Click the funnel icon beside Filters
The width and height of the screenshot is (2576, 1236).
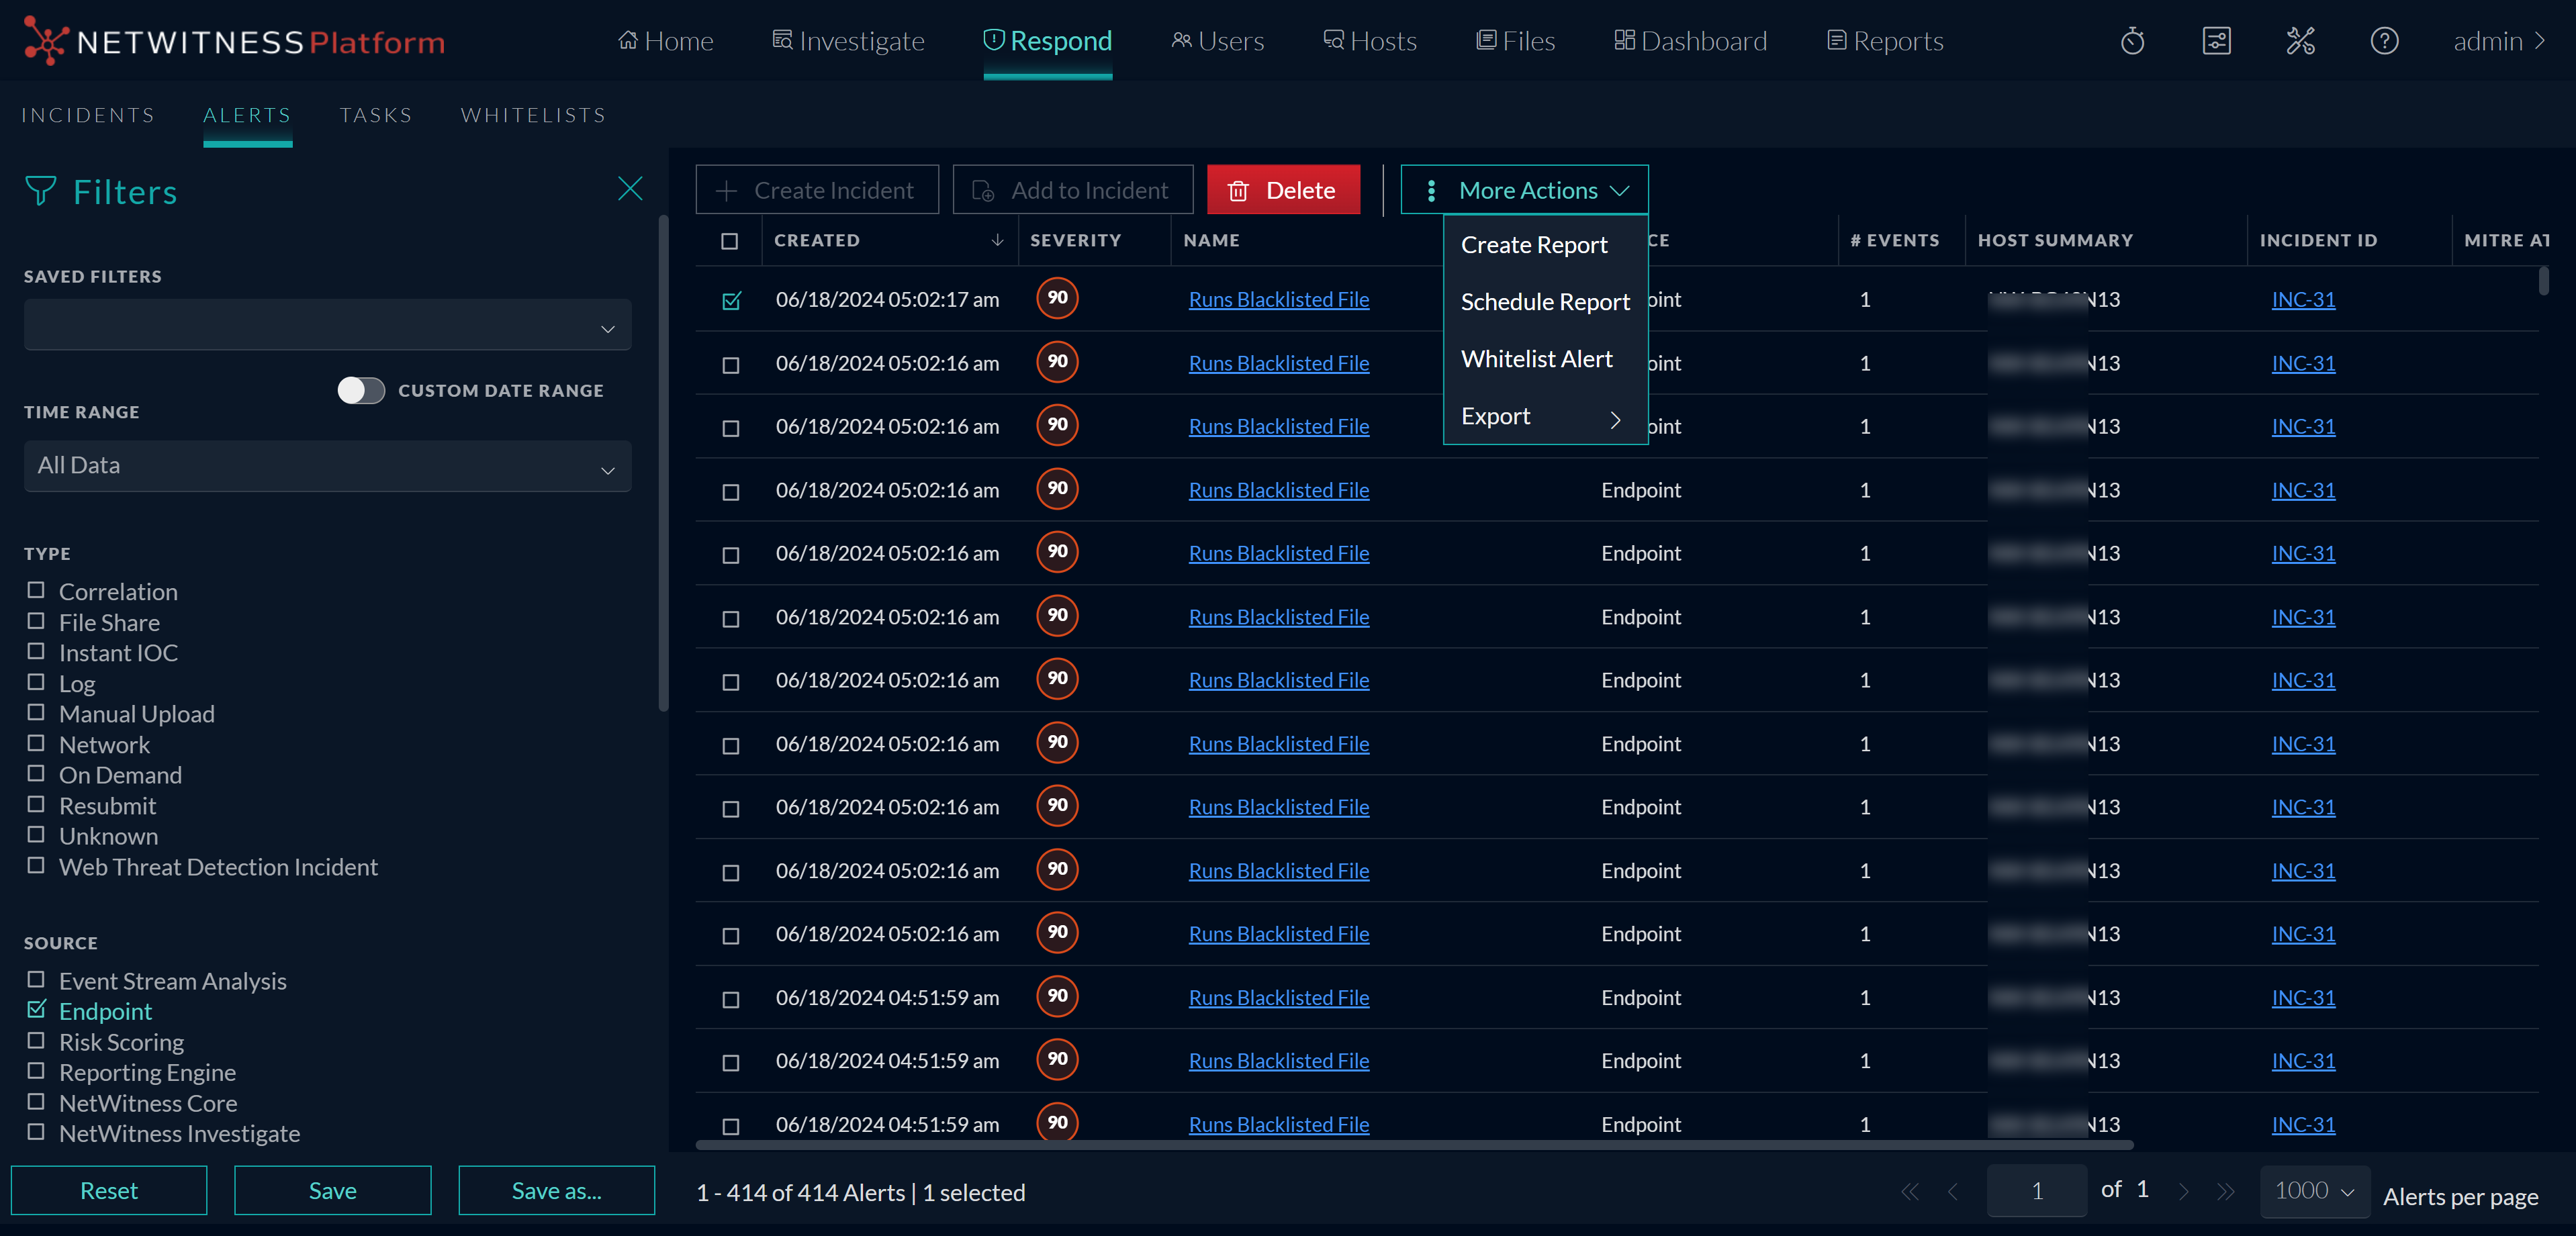pyautogui.click(x=39, y=191)
